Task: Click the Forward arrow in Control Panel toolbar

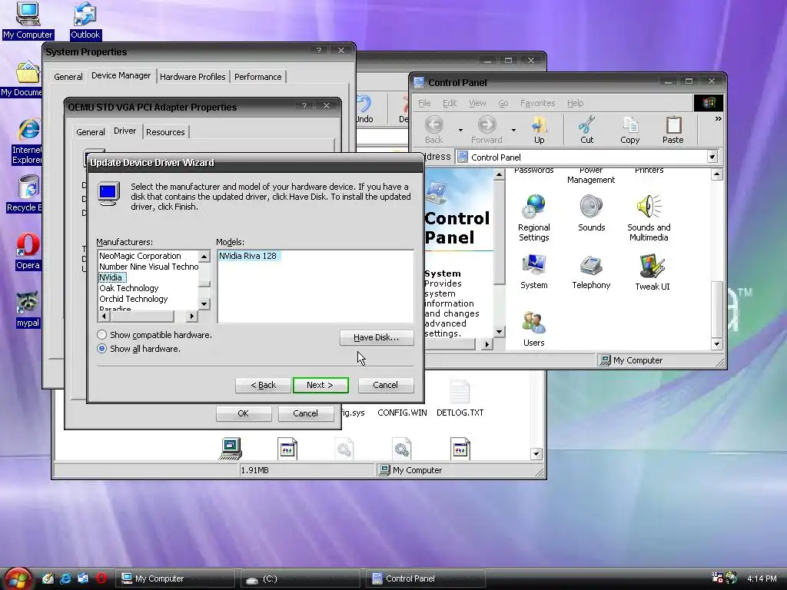Action: click(x=486, y=129)
